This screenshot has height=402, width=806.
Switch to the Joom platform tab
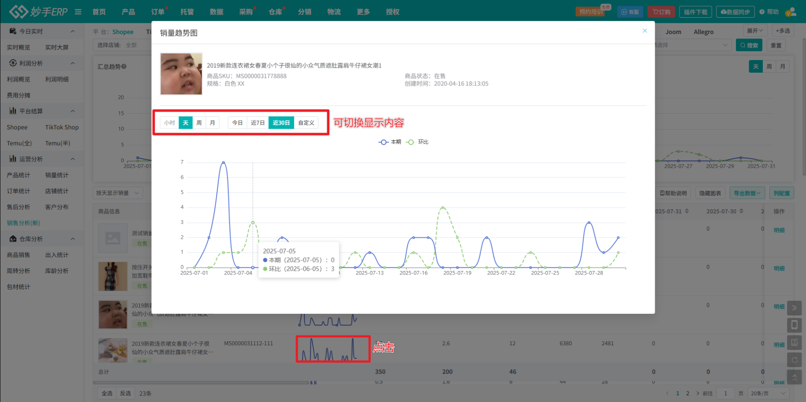673,32
